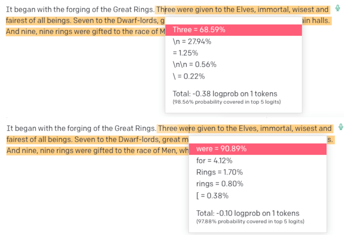344x235 pixels.
Task: Click the microphone icon beside the lower passage
Action: point(341,127)
